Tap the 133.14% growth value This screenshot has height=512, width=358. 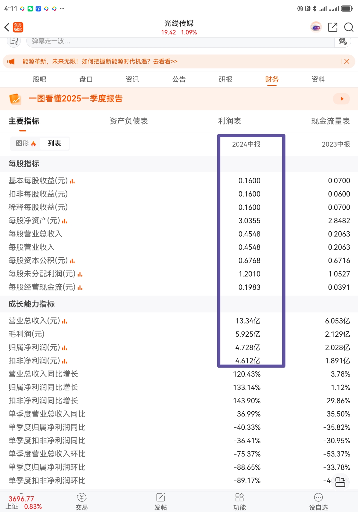[247, 388]
